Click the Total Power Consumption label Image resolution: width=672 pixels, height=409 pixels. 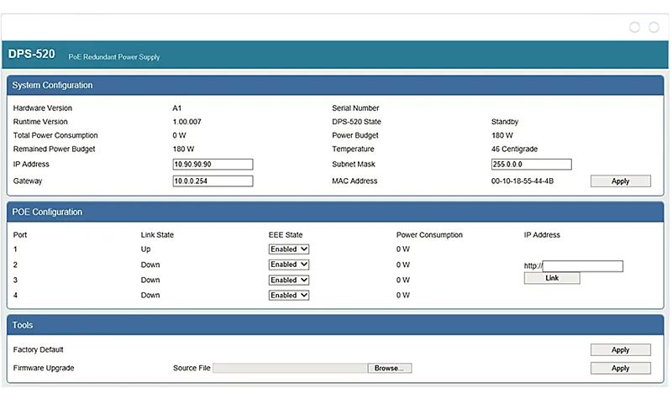55,135
